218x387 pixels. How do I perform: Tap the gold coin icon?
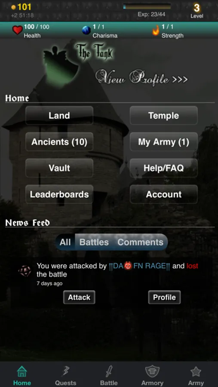tap(14, 7)
